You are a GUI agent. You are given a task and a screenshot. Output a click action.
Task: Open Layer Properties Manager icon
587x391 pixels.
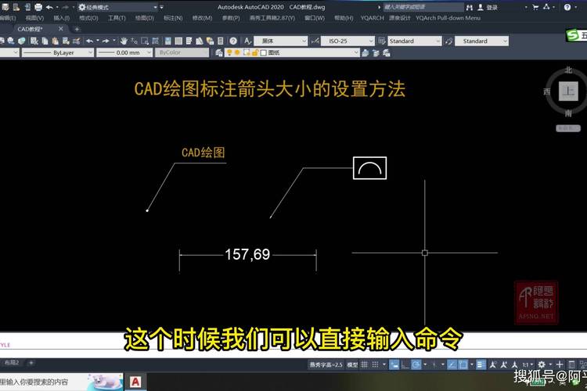coord(219,52)
